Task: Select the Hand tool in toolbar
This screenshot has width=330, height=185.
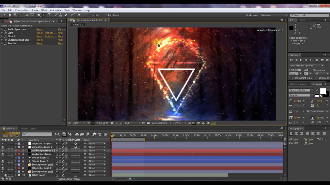Action: [x=10, y=15]
